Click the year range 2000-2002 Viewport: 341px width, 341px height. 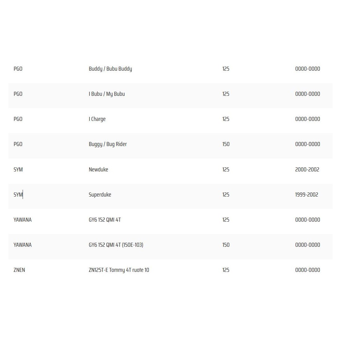coord(307,170)
